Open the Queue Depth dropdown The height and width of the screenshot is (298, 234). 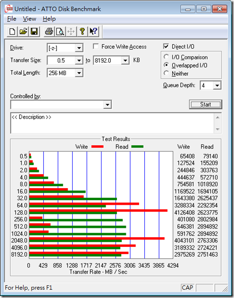pos(217,86)
